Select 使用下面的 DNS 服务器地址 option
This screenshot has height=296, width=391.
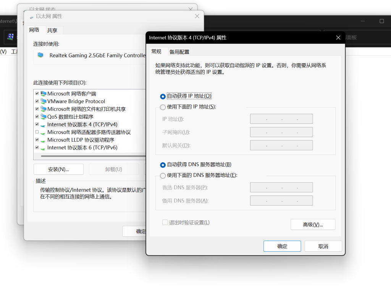coord(163,175)
